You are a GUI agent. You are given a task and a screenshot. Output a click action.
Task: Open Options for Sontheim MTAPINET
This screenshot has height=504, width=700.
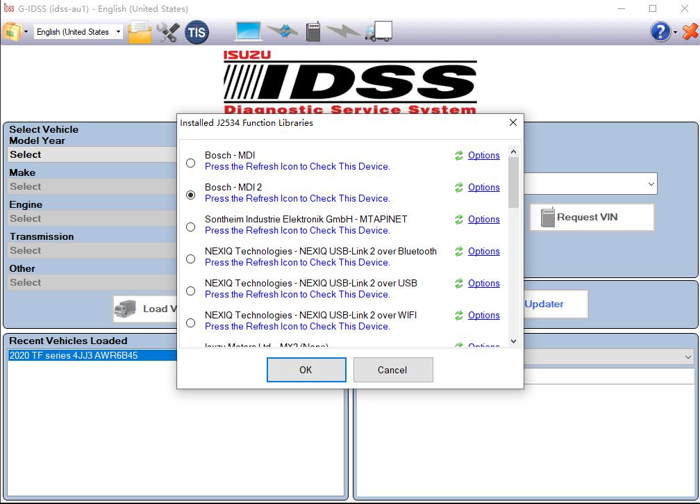coord(483,220)
